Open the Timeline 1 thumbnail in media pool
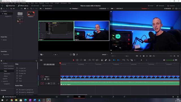This screenshot has height=102, width=181. (x=31, y=14)
